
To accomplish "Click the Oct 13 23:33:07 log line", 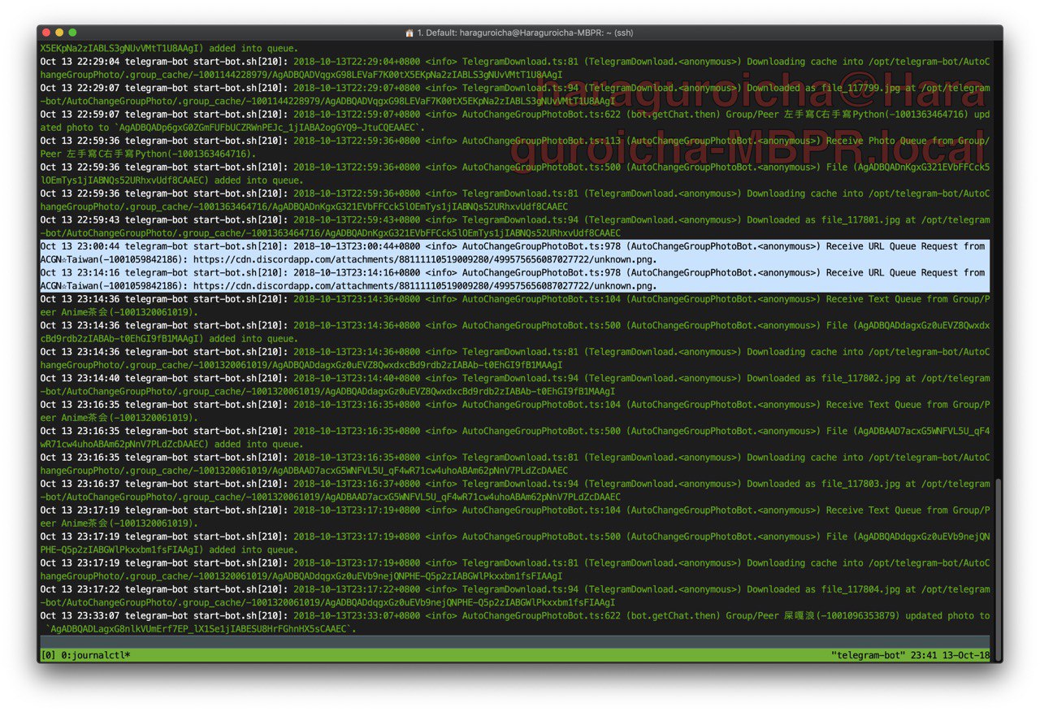I will point(514,623).
